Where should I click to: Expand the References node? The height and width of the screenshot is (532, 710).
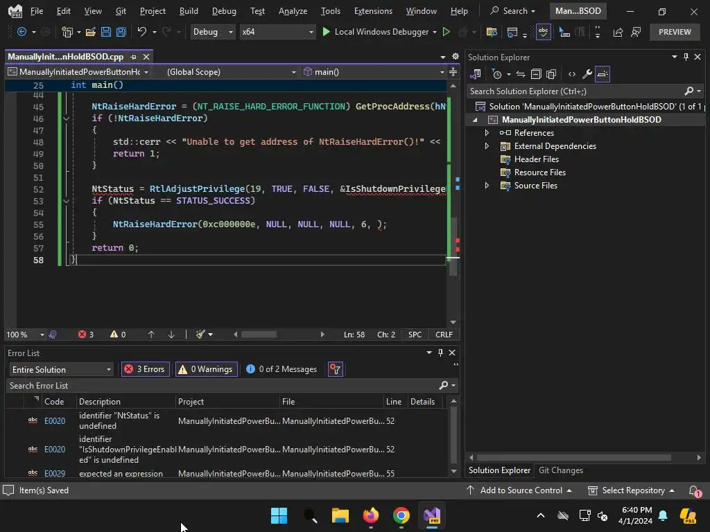487,133
